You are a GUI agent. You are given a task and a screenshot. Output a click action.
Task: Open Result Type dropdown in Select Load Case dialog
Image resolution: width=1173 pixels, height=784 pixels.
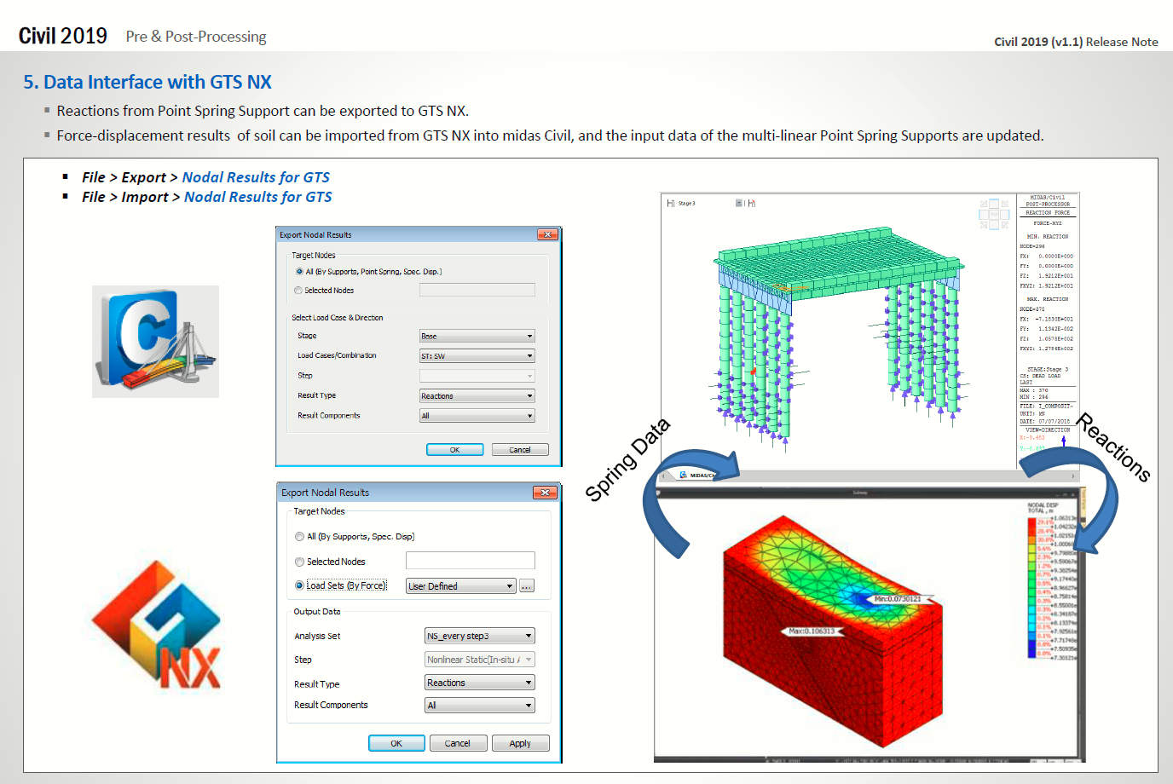coord(477,395)
